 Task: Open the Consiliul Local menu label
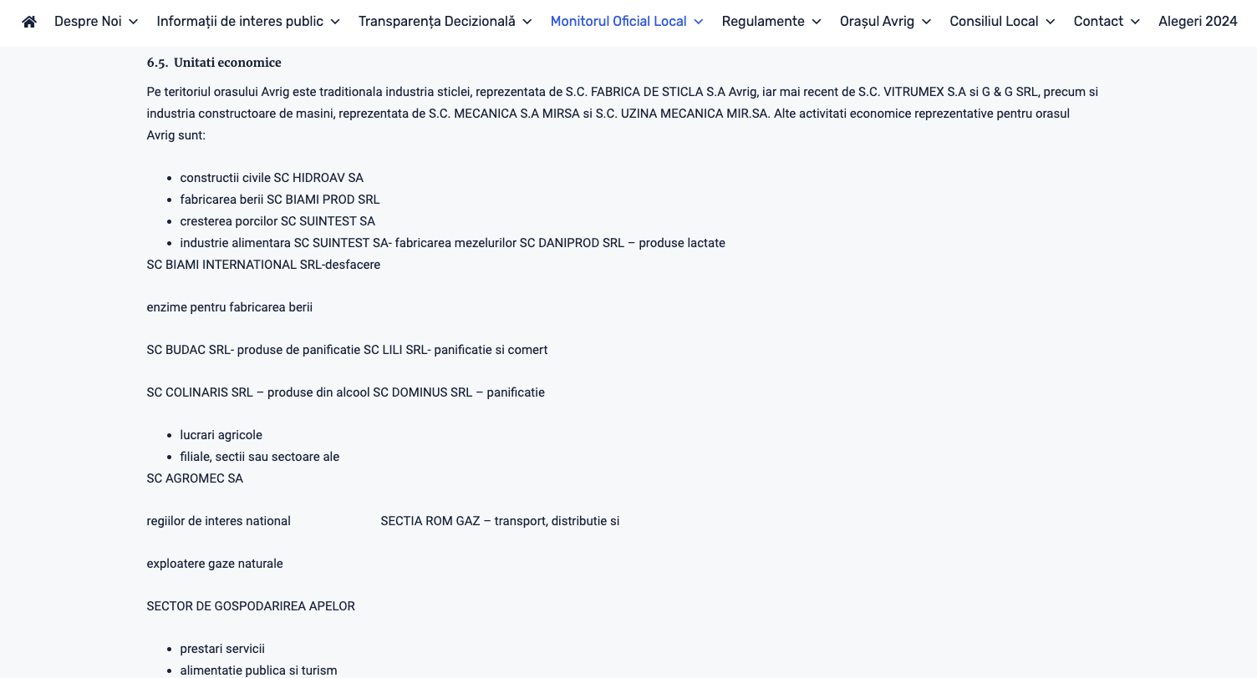tap(994, 22)
